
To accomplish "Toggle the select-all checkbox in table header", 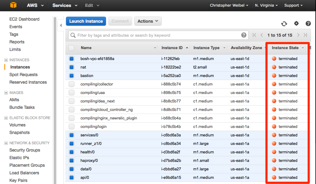I will (71, 48).
